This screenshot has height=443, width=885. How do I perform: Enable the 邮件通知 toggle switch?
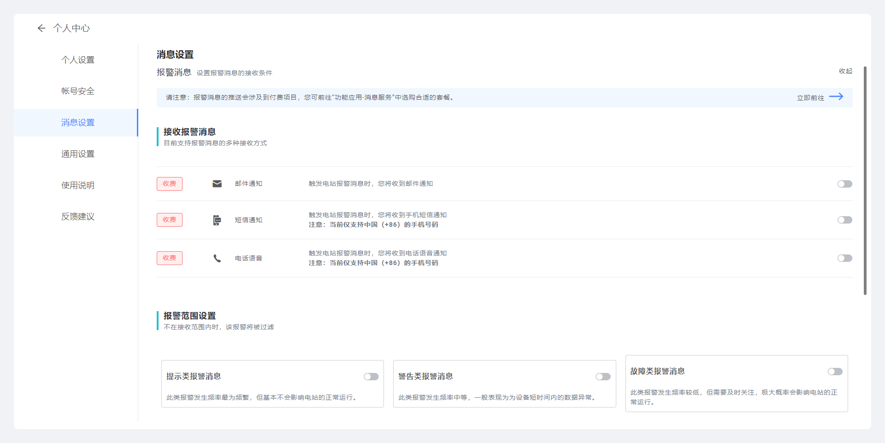(844, 184)
